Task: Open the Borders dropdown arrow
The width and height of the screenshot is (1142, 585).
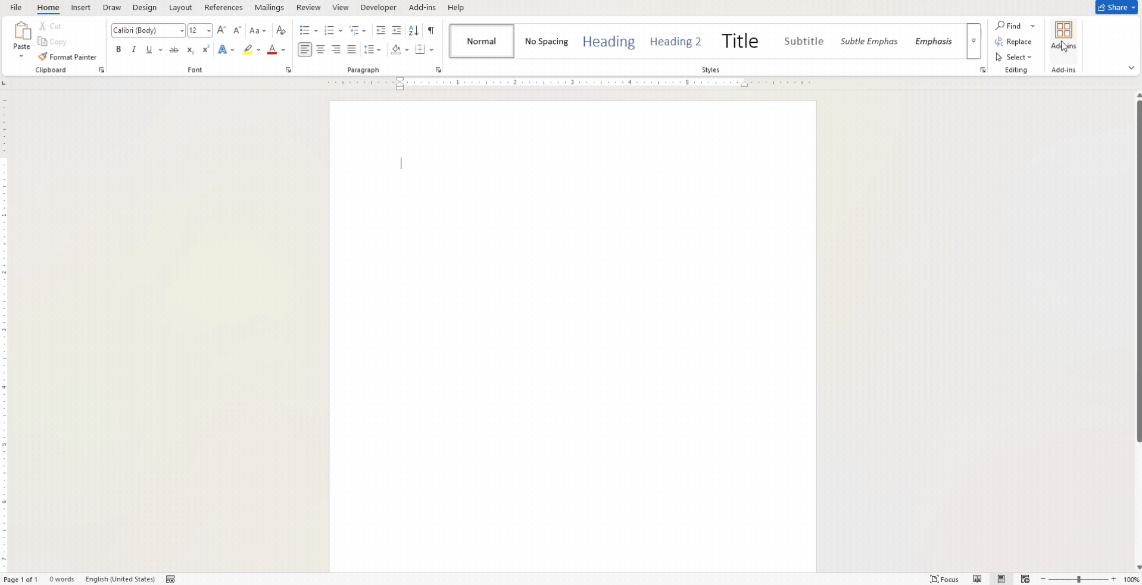Action: (x=432, y=50)
